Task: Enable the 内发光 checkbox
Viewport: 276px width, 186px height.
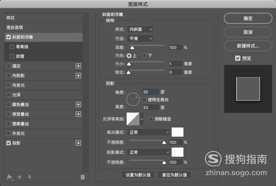Action: pyautogui.click(x=8, y=85)
